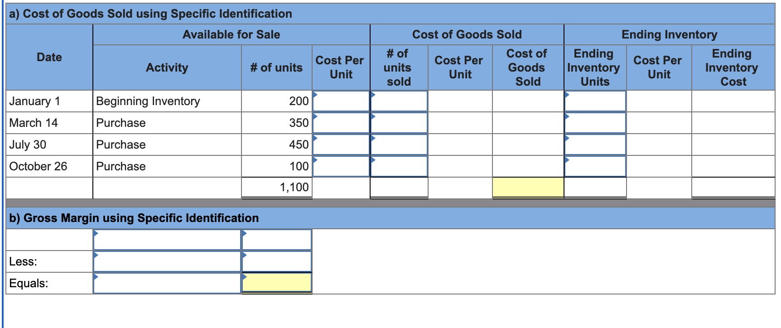Click the 'July 30' date cell
Screen dimensions: 781x328
[x=49, y=145]
